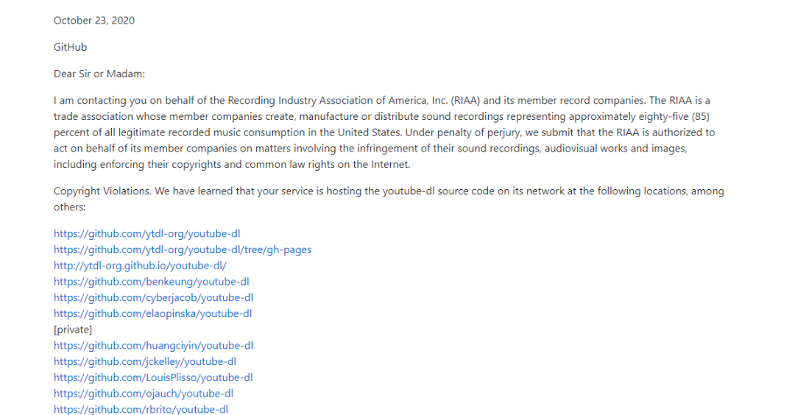This screenshot has width=795, height=415.
Task: Open benkeung/youtube-dl repository link
Action: coord(152,282)
